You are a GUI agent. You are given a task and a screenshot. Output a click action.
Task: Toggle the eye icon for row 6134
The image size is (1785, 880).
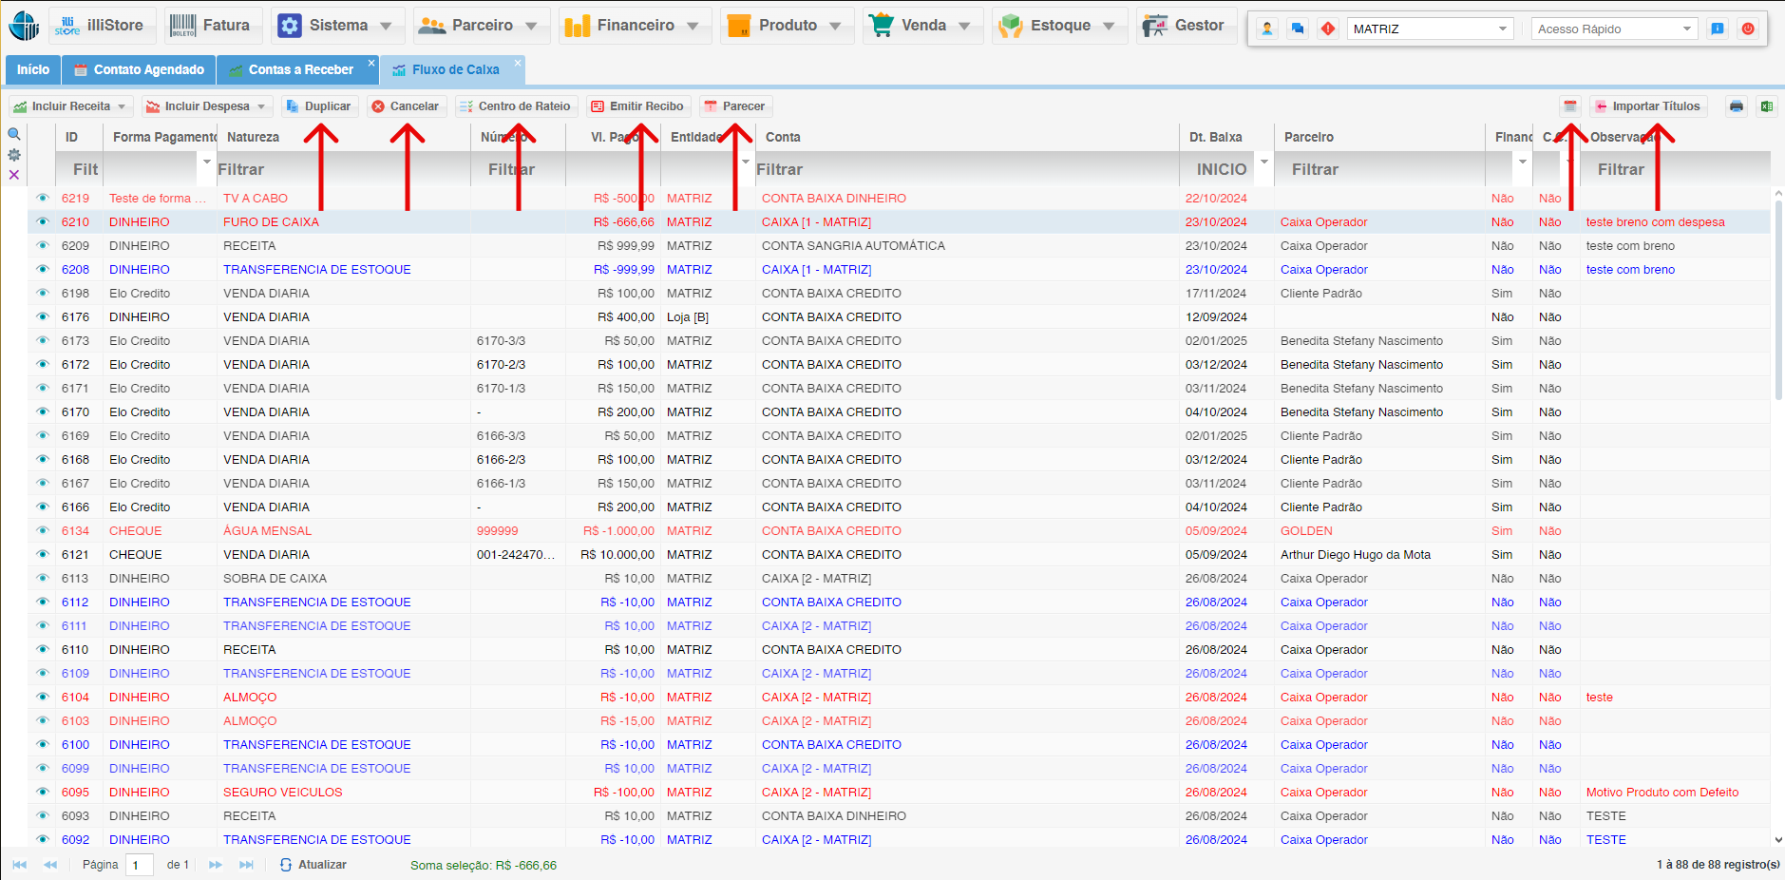[42, 530]
